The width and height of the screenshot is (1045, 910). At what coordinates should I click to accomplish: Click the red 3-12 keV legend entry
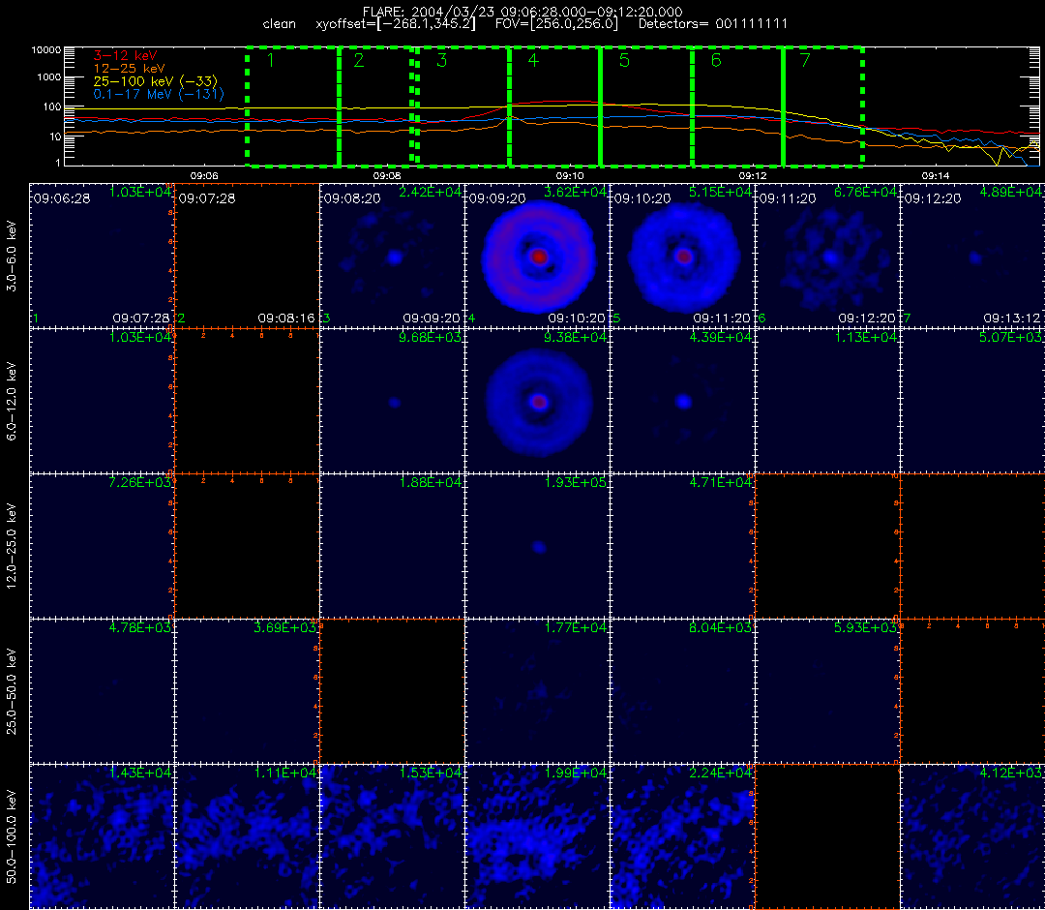[125, 55]
